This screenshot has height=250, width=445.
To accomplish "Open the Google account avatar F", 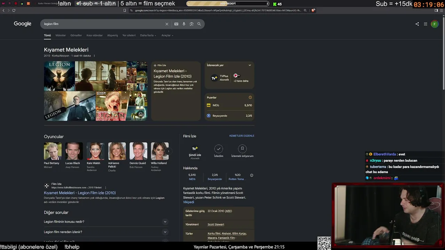I will [435, 24].
